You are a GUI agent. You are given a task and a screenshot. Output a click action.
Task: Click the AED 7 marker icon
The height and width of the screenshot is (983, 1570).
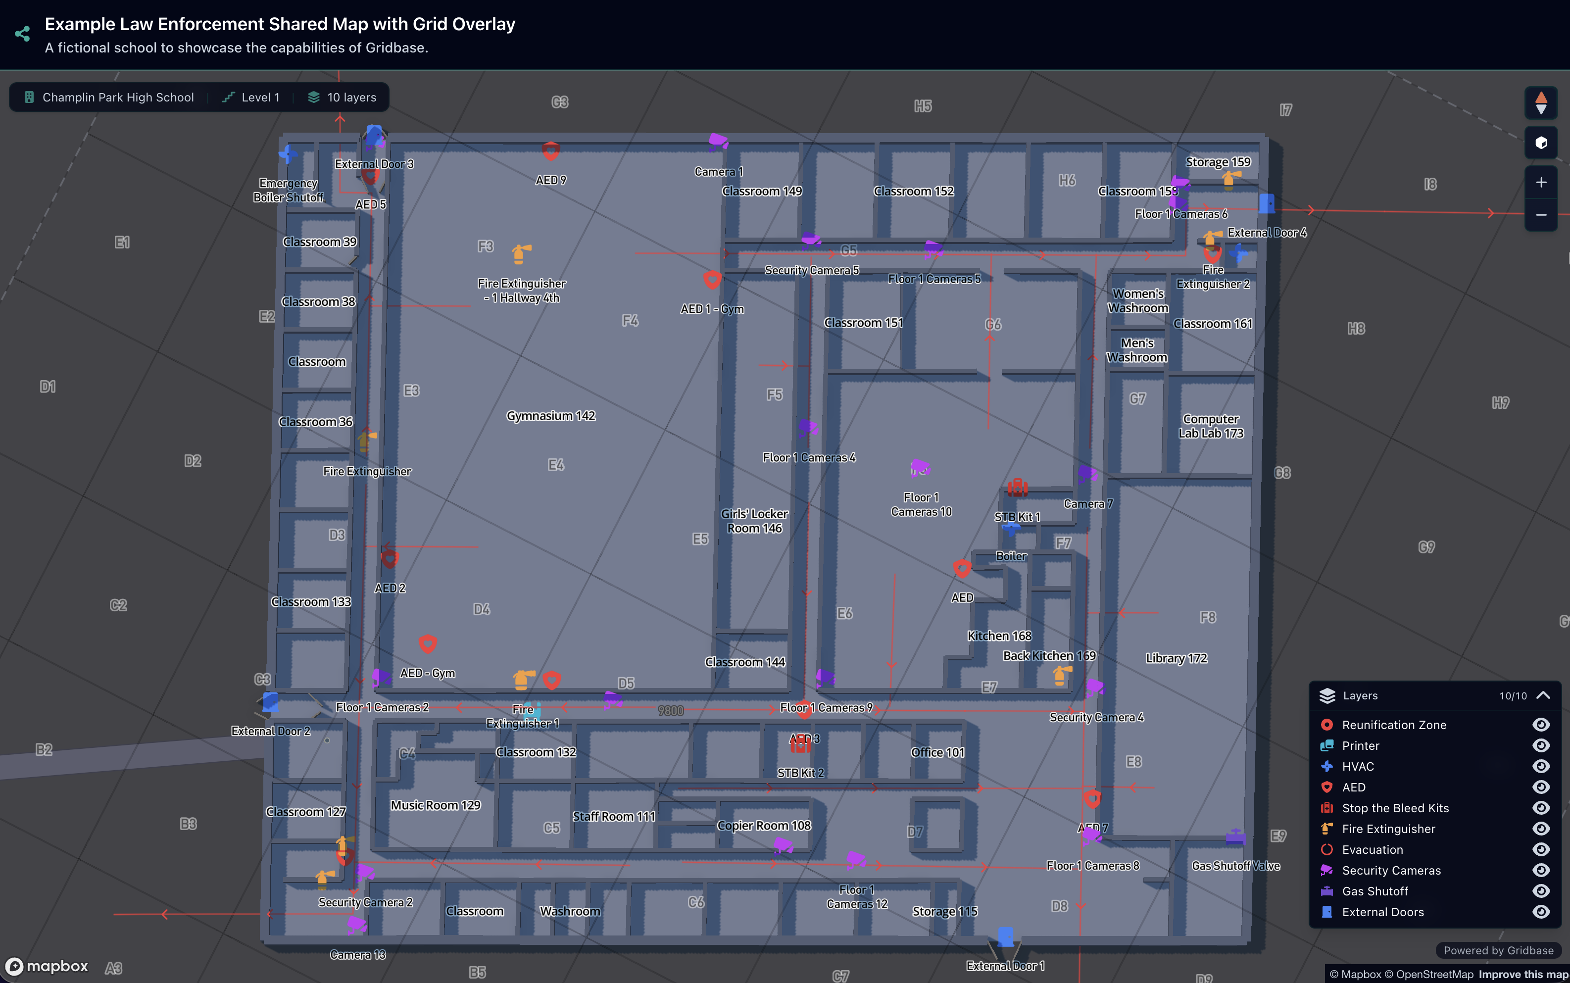(1092, 799)
